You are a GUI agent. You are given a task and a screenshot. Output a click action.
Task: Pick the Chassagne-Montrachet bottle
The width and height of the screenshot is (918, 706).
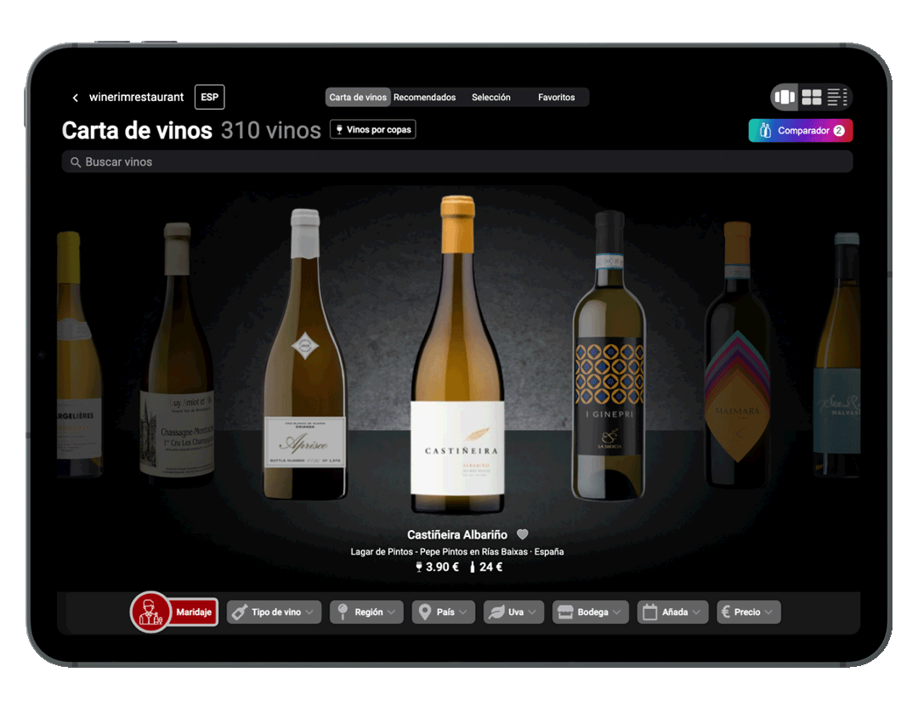(x=178, y=354)
